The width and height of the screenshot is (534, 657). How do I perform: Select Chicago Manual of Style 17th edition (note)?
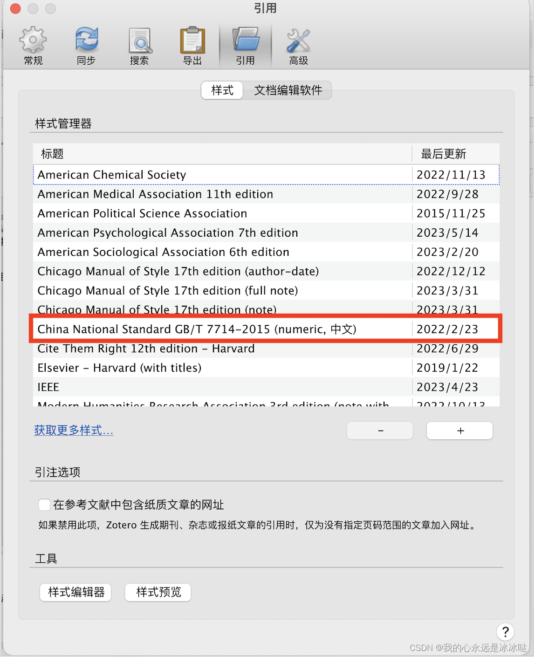tap(266, 308)
